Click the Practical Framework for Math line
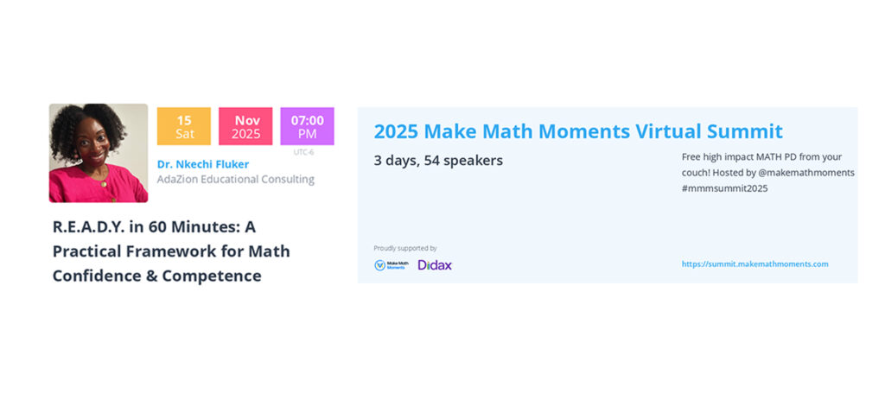The image size is (885, 413). [x=171, y=251]
